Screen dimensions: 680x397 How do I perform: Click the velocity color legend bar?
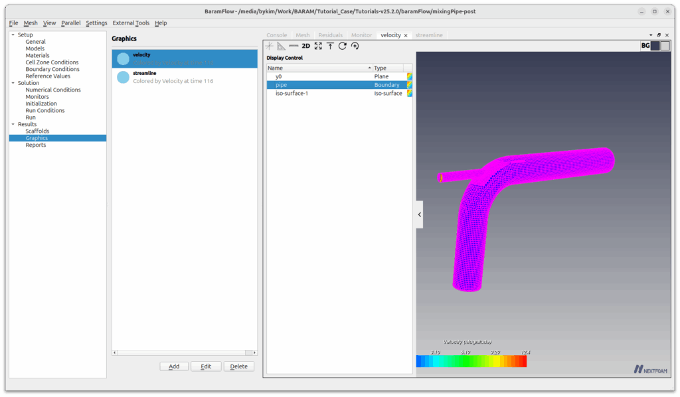pos(471,361)
